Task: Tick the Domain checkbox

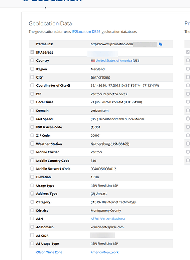Action: 32,110
